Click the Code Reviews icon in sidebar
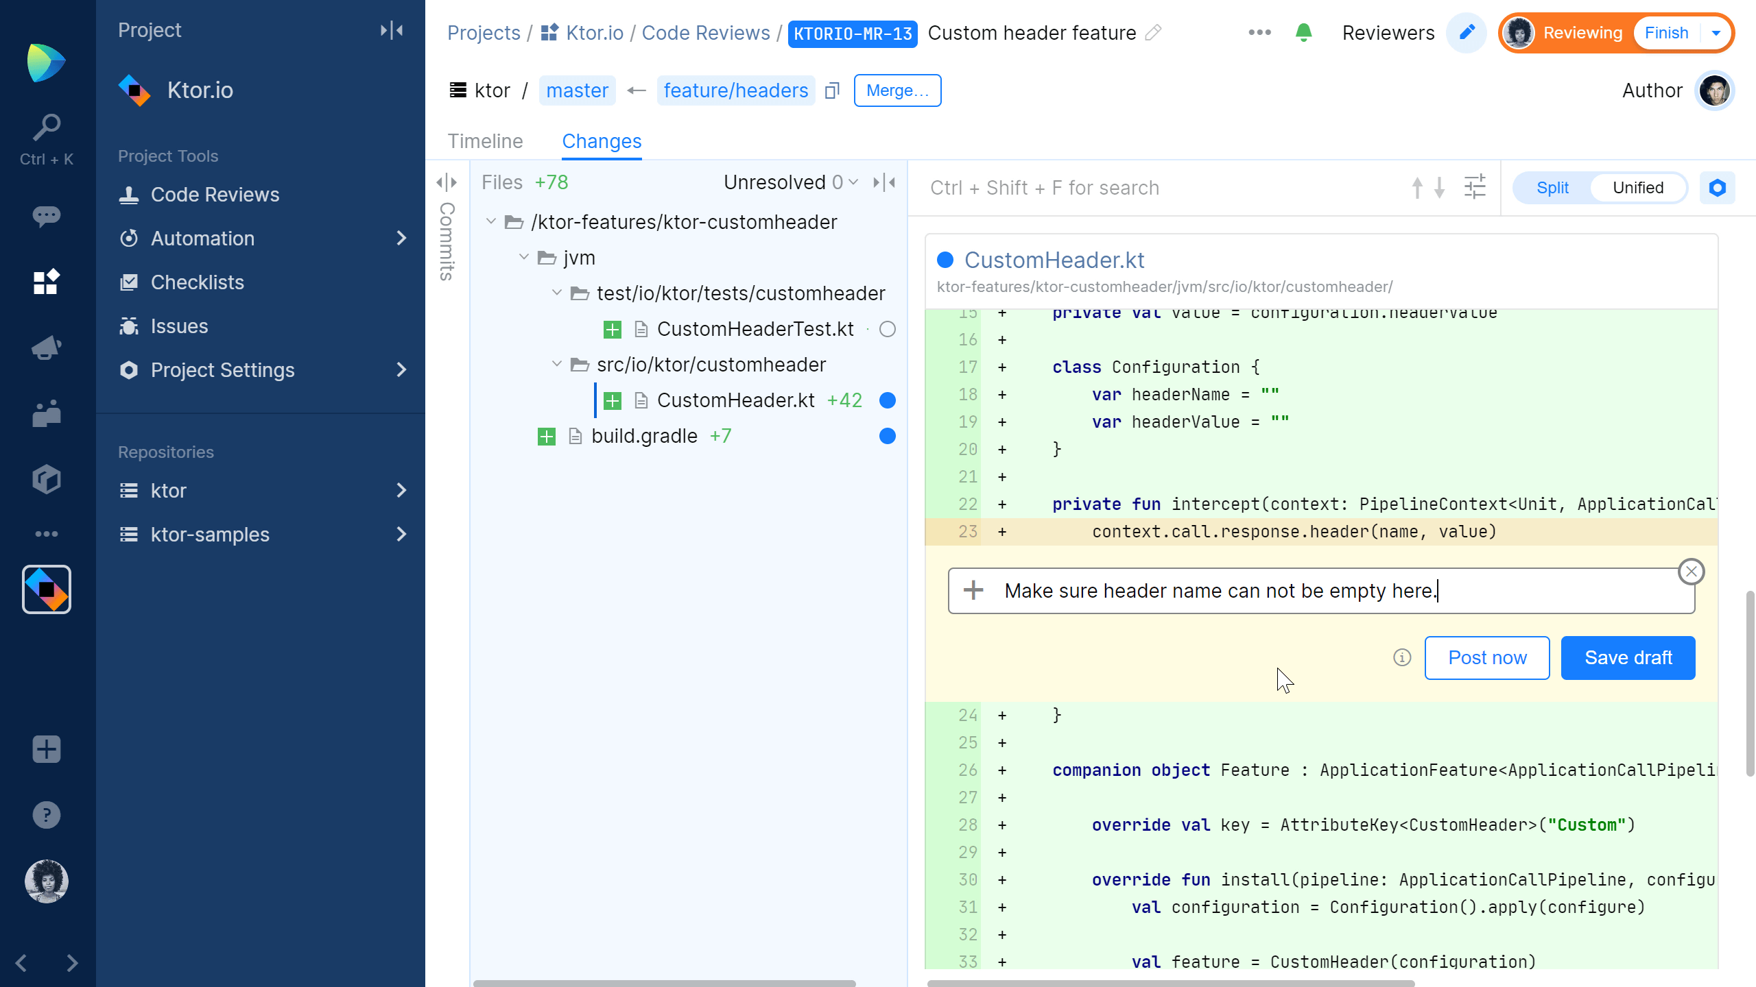The image size is (1756, 987). coord(128,194)
